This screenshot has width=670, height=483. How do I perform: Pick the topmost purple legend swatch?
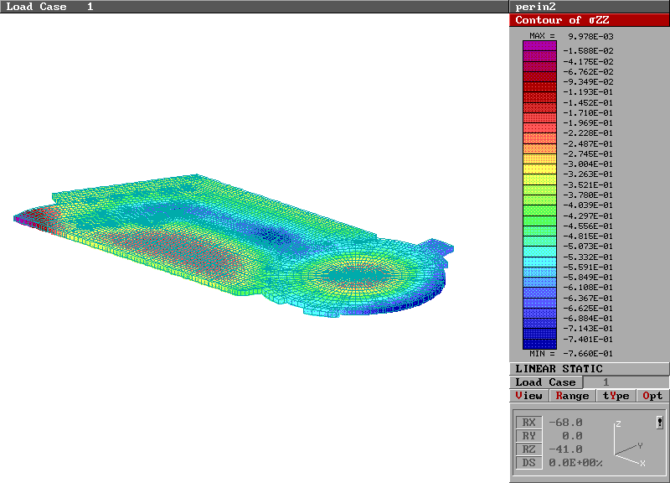click(539, 46)
